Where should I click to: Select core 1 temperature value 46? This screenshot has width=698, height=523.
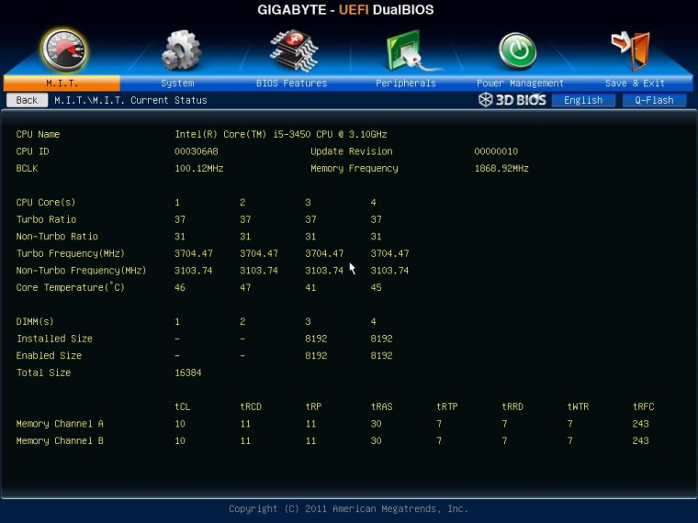point(180,288)
